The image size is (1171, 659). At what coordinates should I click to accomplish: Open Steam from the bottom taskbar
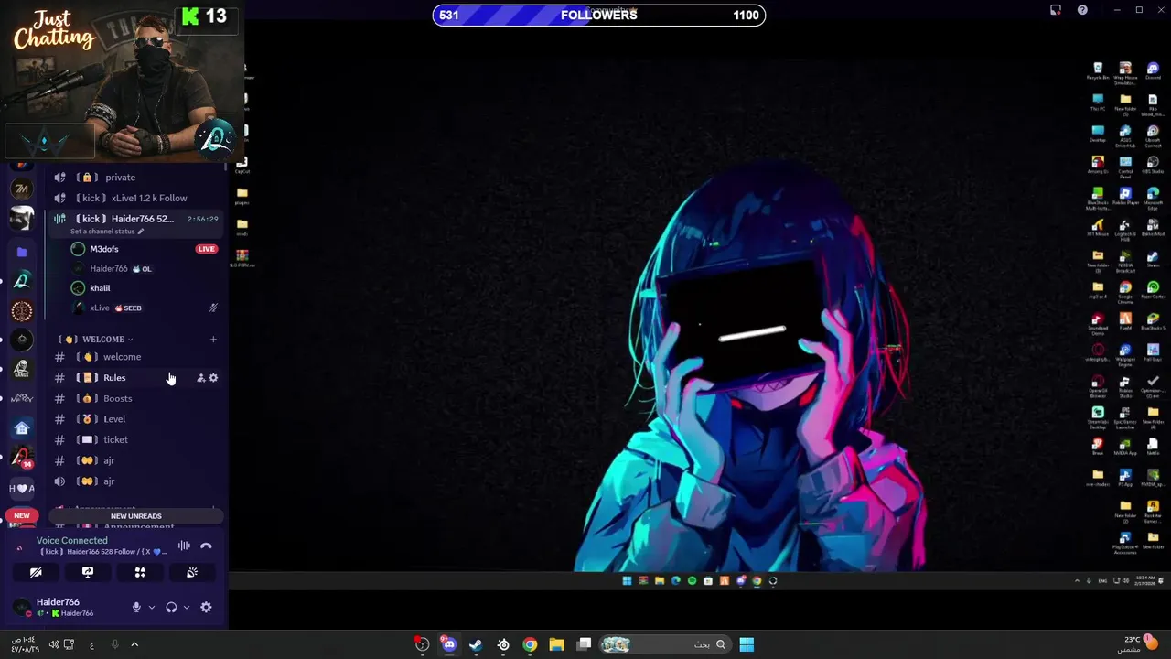click(476, 644)
